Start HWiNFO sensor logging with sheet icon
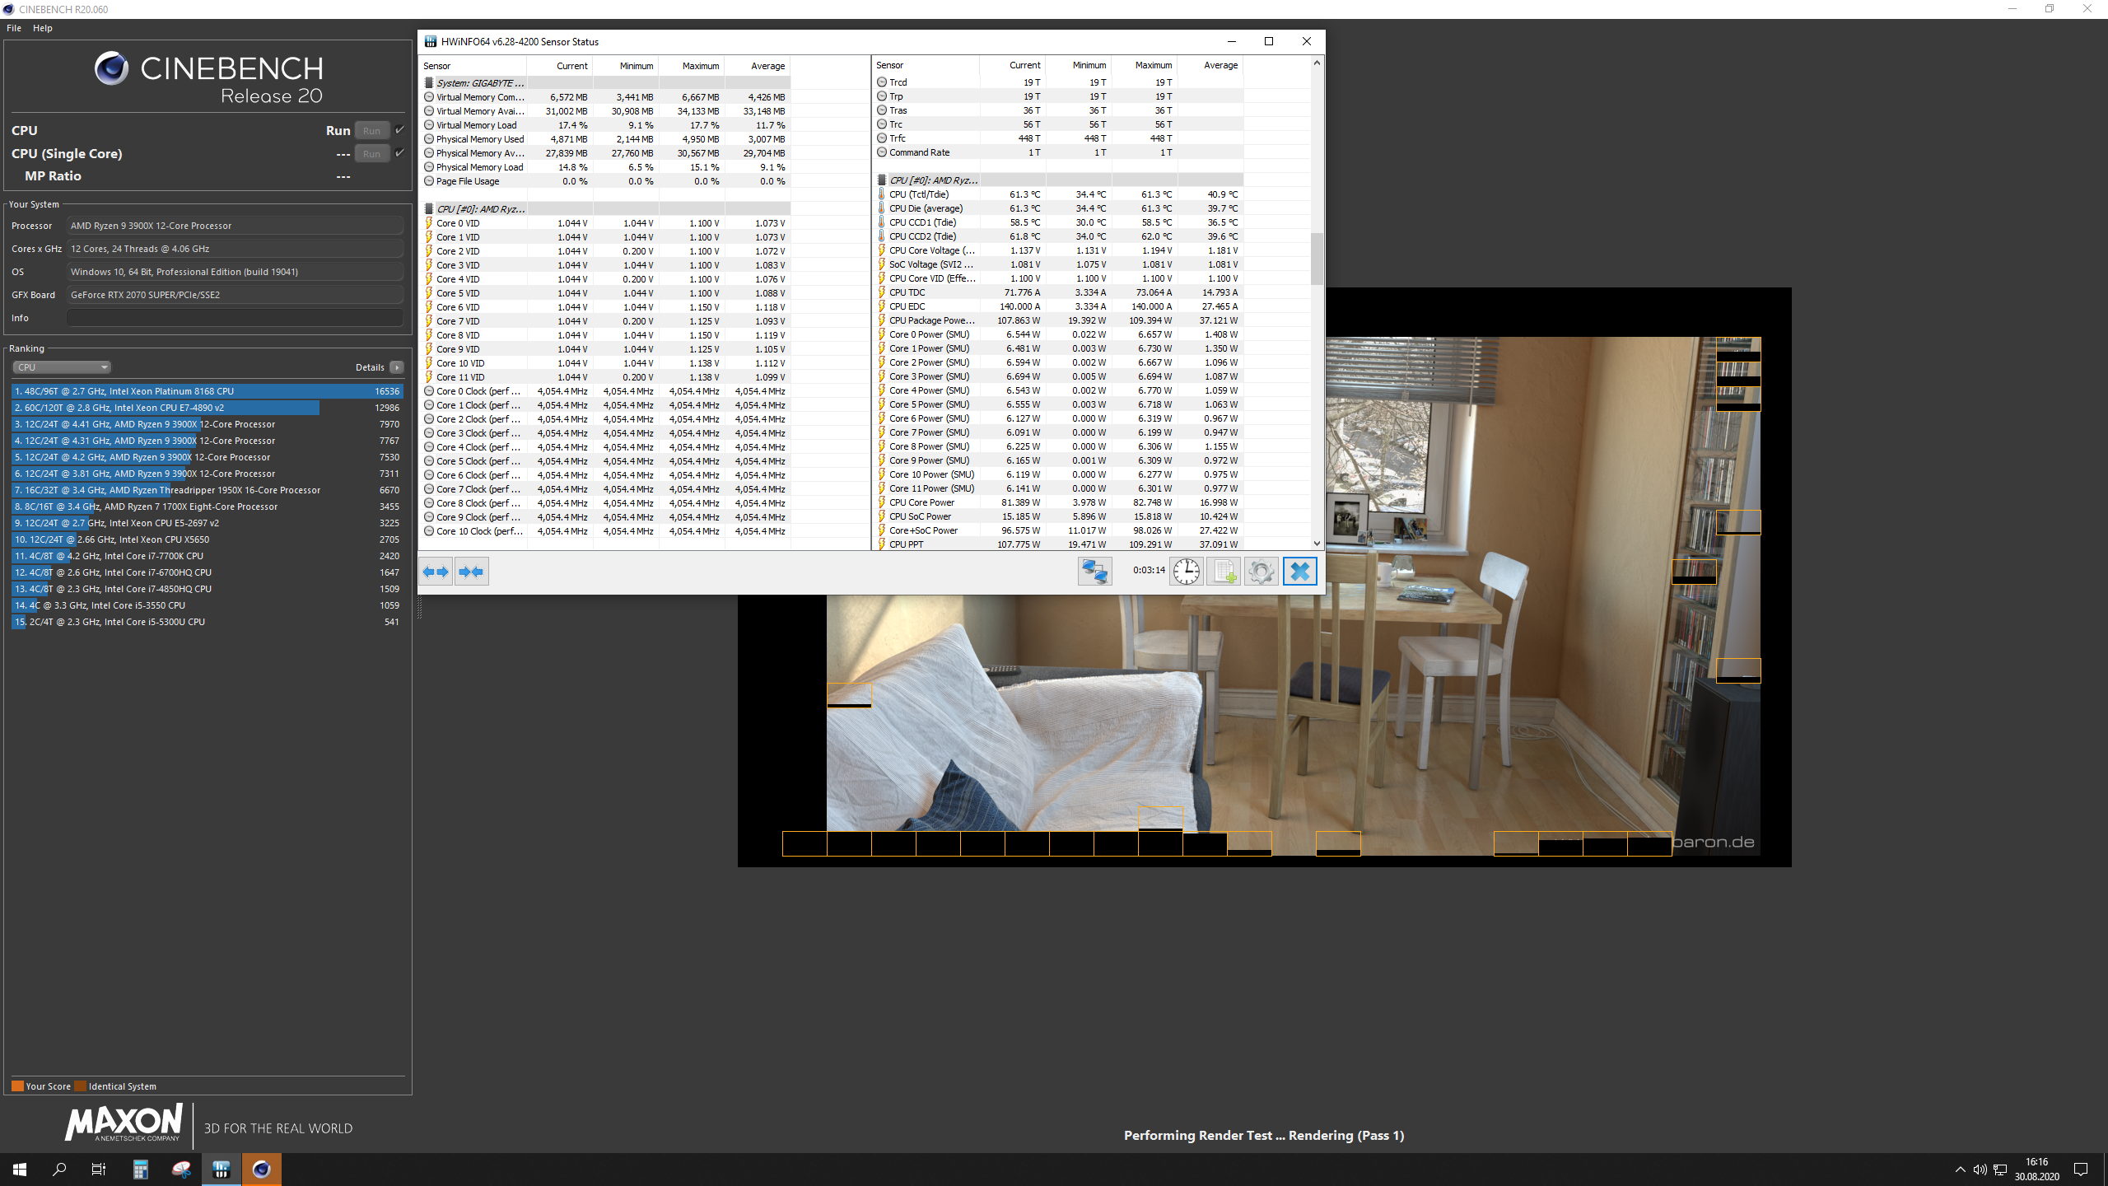 pyautogui.click(x=1224, y=571)
